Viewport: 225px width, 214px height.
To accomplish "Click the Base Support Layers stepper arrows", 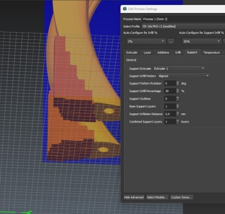I will click(178, 106).
